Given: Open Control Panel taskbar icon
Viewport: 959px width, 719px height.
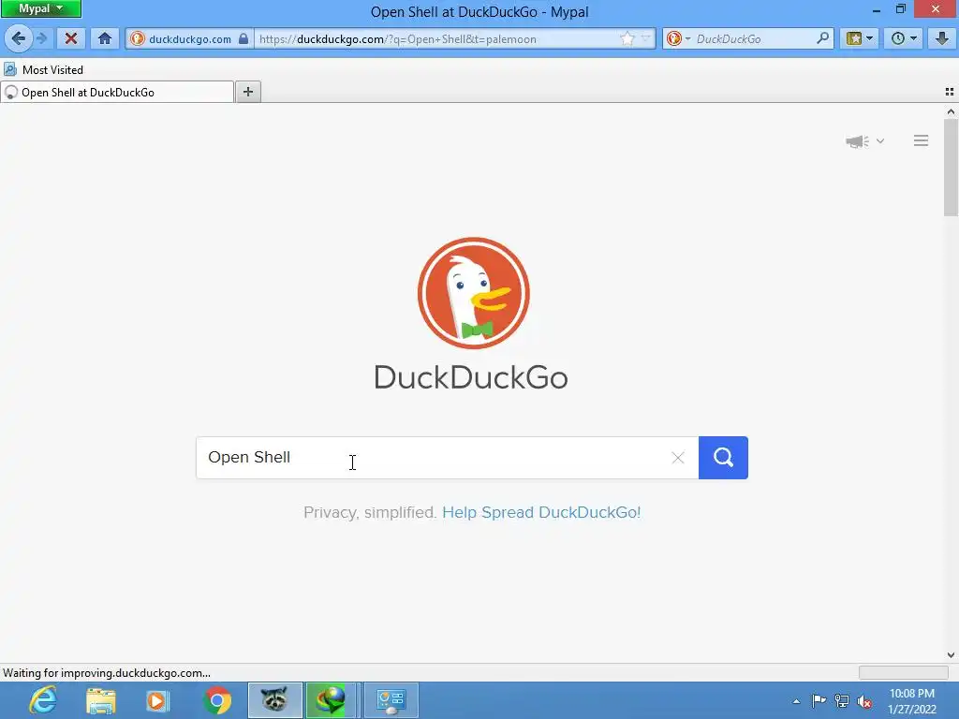Looking at the screenshot, I should coord(391,700).
